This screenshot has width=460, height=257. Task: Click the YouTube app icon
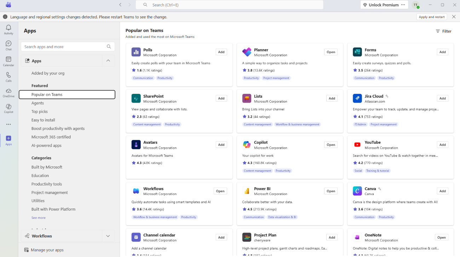pos(357,144)
